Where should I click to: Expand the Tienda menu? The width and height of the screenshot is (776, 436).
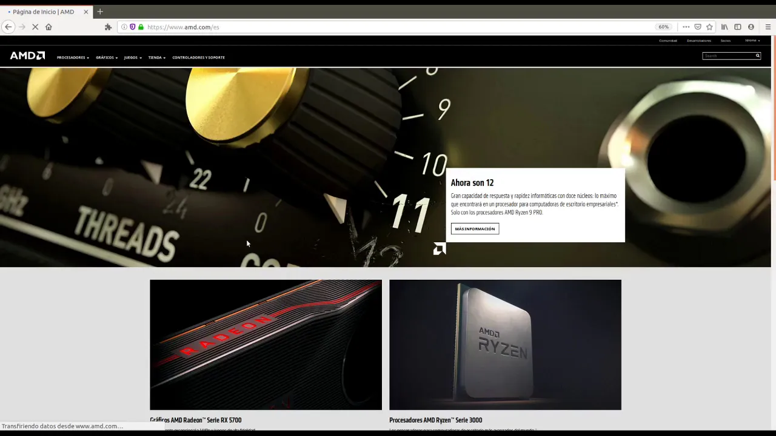click(x=157, y=58)
